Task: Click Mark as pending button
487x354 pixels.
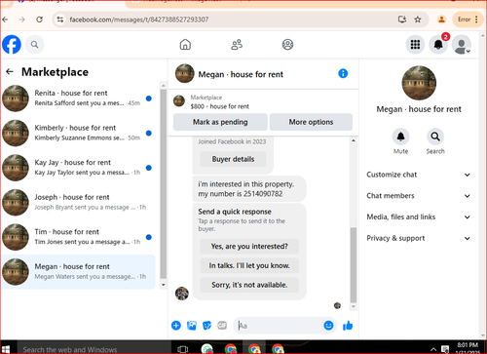Action: (x=220, y=122)
